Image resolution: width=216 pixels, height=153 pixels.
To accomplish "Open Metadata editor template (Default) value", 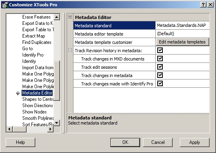I will [x=182, y=34].
